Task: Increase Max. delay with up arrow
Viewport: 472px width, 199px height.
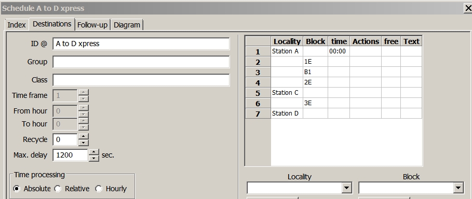Action: pyautogui.click(x=94, y=152)
